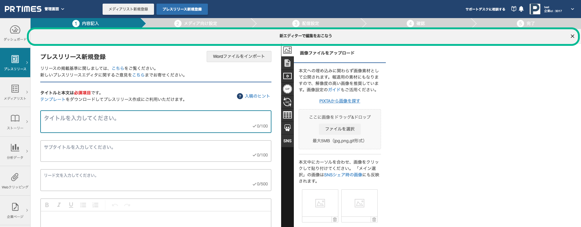Toggle bold formatting in the editor
The image size is (581, 227).
(47, 205)
